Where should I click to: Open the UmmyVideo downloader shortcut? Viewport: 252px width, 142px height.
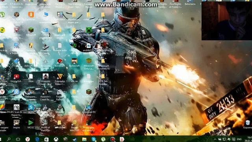tap(17, 78)
